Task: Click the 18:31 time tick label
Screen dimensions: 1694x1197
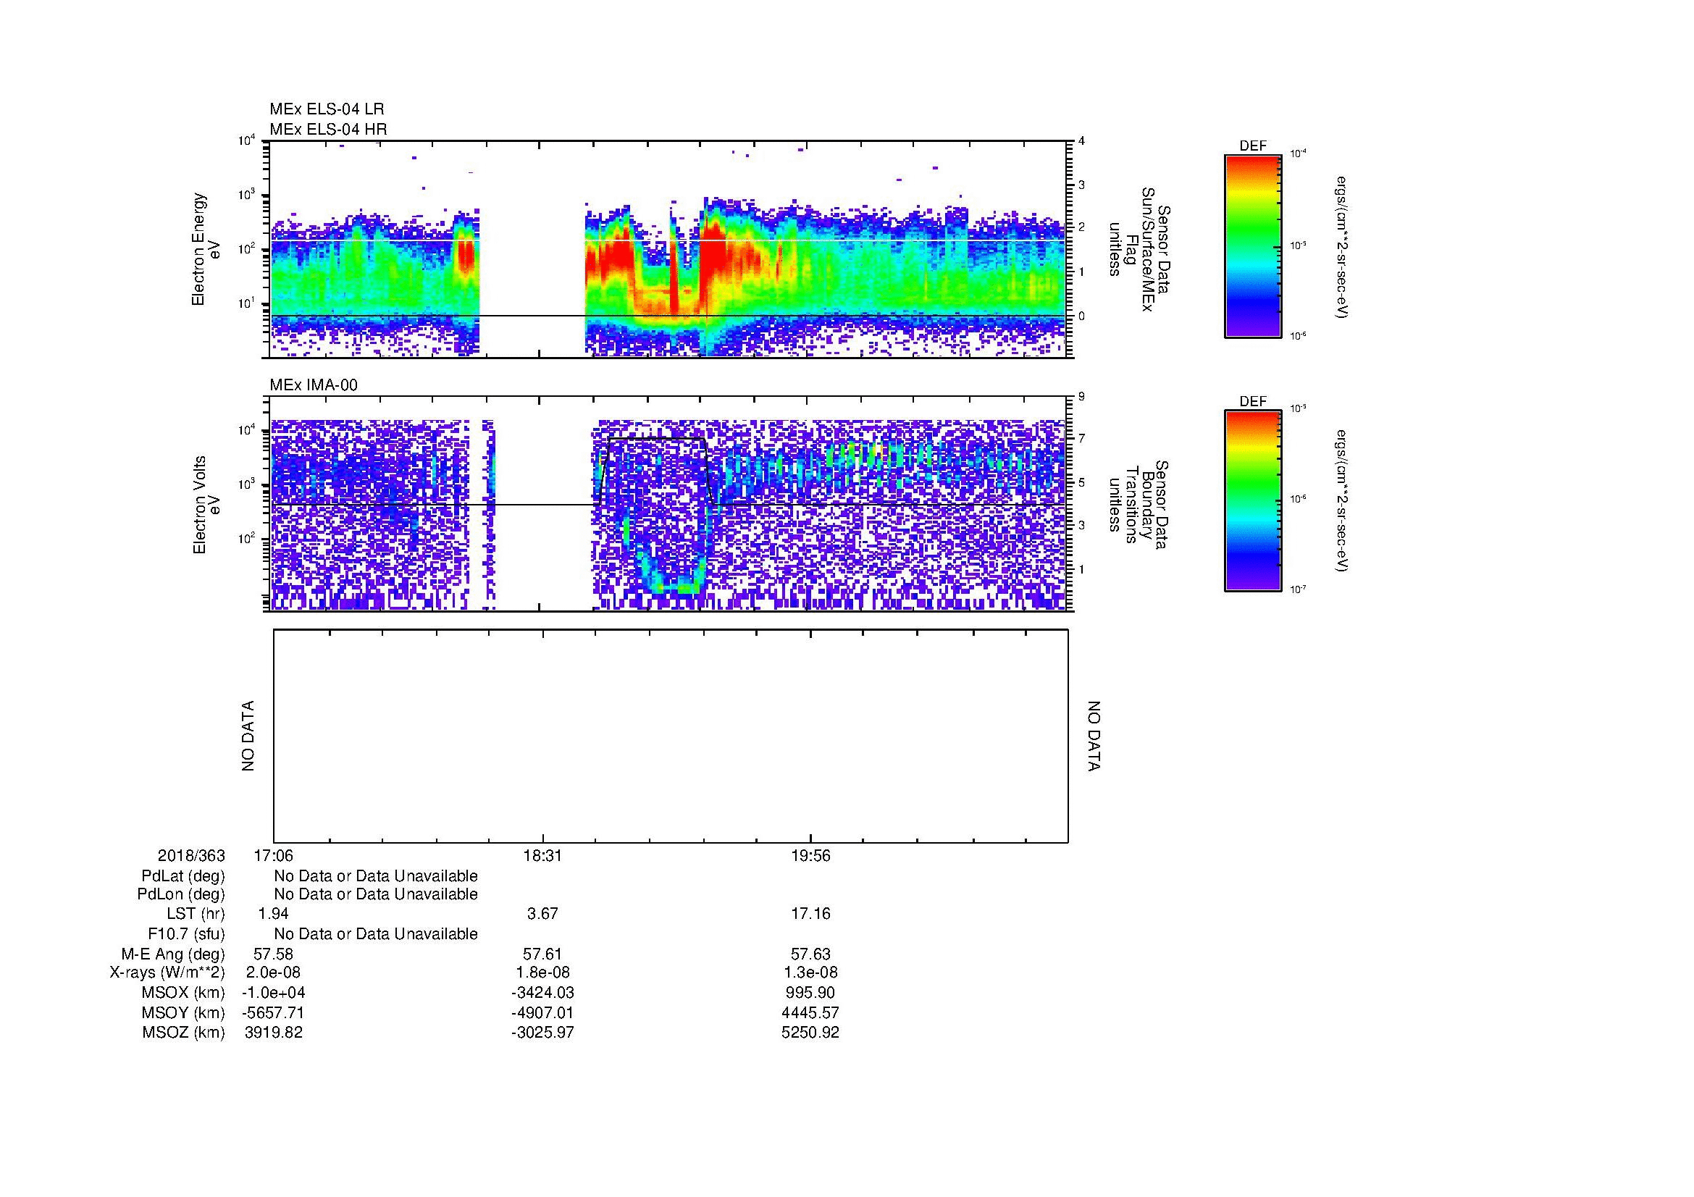Action: coord(542,855)
